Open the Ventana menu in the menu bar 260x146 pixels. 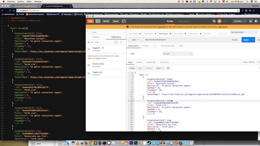tap(38, 1)
